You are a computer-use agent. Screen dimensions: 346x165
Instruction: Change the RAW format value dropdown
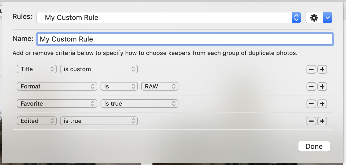point(159,87)
